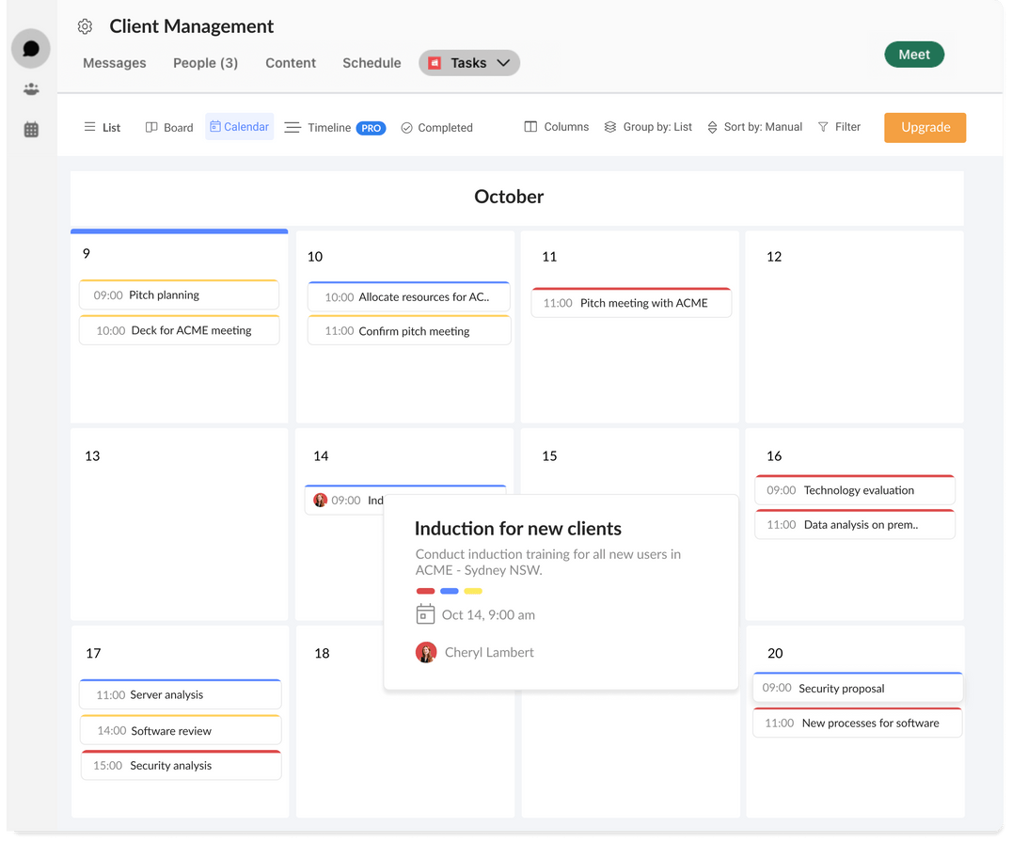Open the Columns view option

point(556,126)
